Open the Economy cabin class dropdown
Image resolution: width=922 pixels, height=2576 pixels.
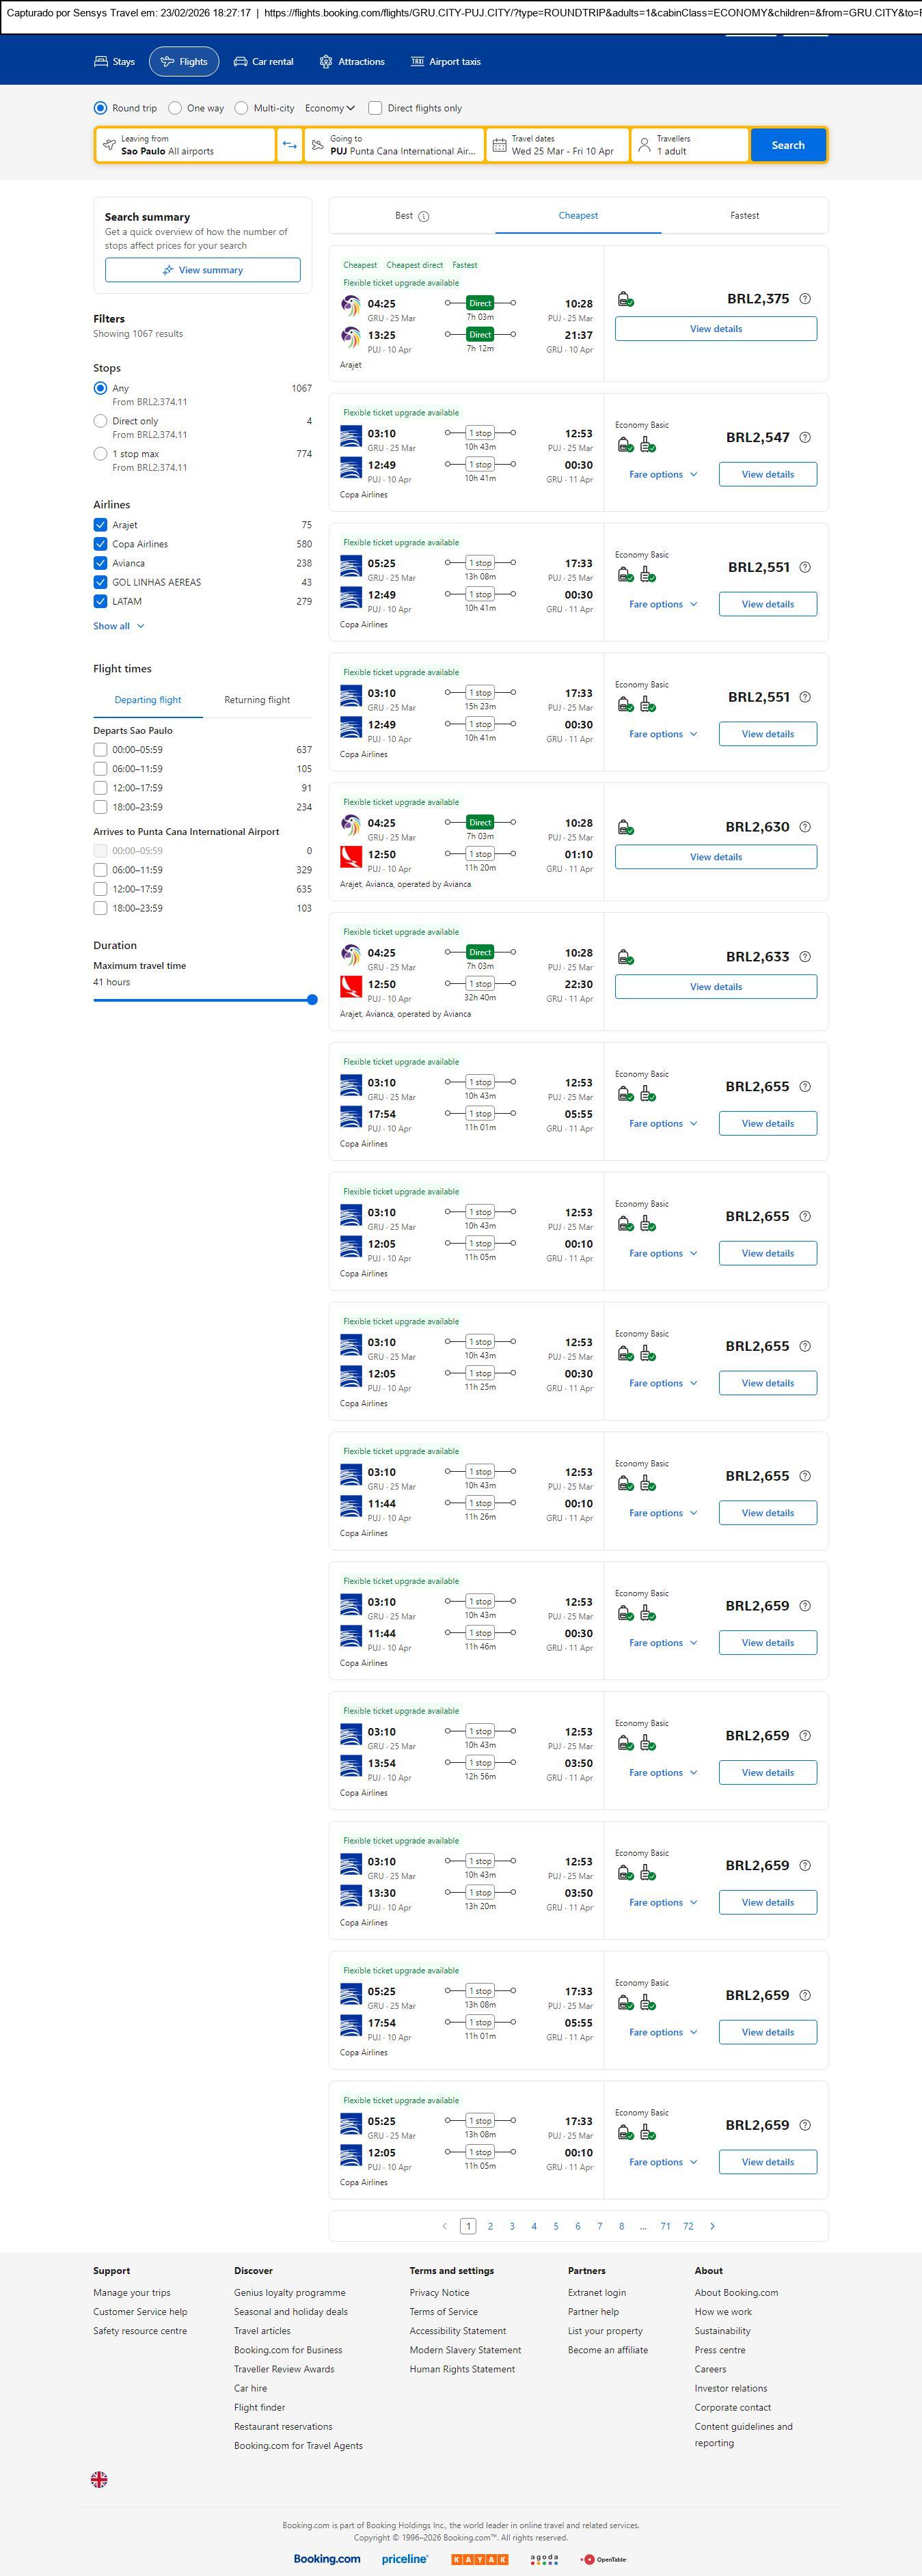pos(330,108)
